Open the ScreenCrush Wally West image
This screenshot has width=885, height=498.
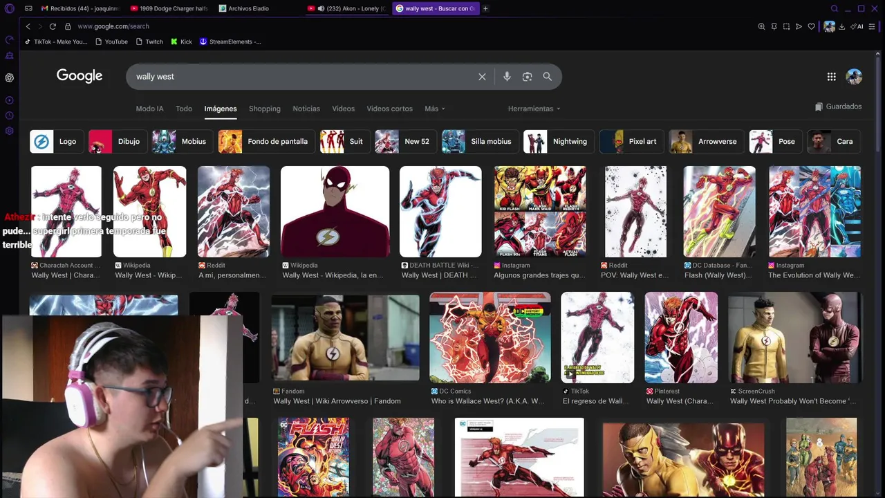795,338
